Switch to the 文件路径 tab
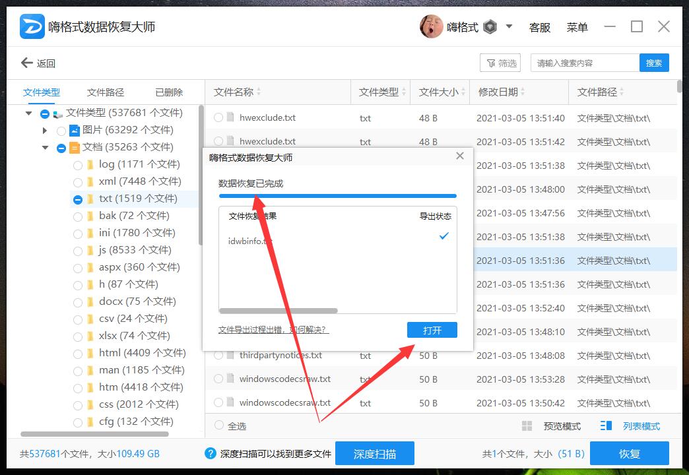This screenshot has height=475, width=689. (x=106, y=92)
